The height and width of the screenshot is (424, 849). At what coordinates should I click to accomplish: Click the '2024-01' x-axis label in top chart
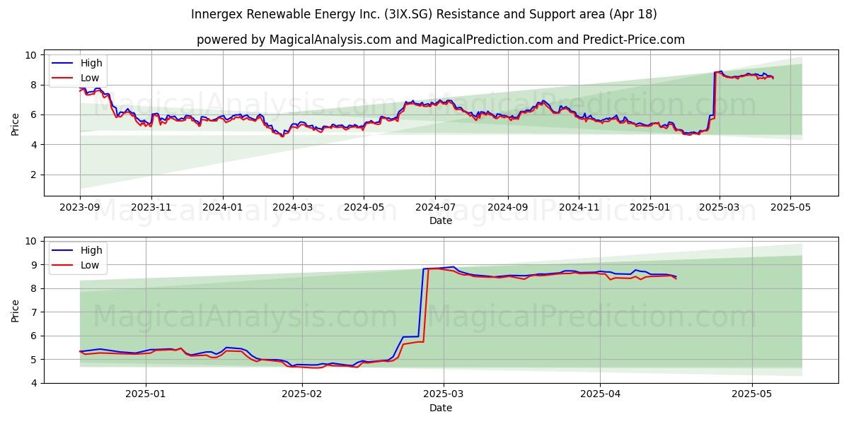tap(223, 208)
